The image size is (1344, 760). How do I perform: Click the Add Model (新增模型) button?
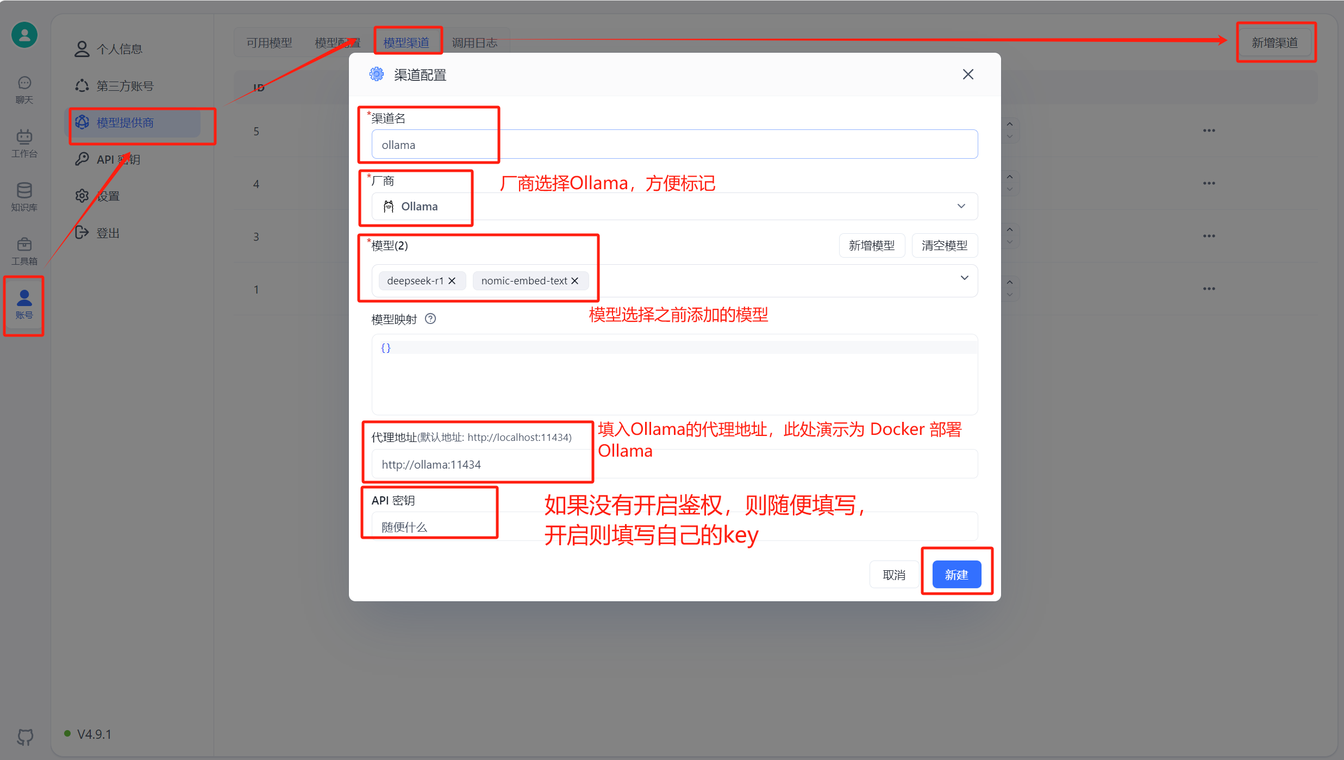point(871,246)
